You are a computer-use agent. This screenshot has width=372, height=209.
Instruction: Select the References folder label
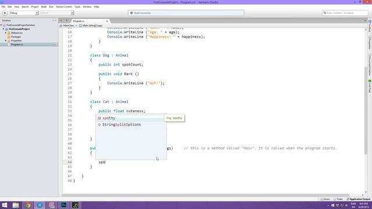tap(17, 33)
